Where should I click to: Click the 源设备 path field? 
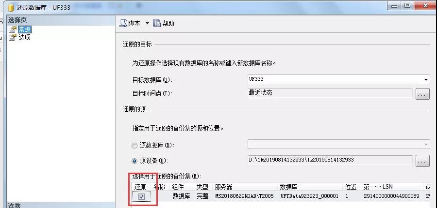point(330,160)
